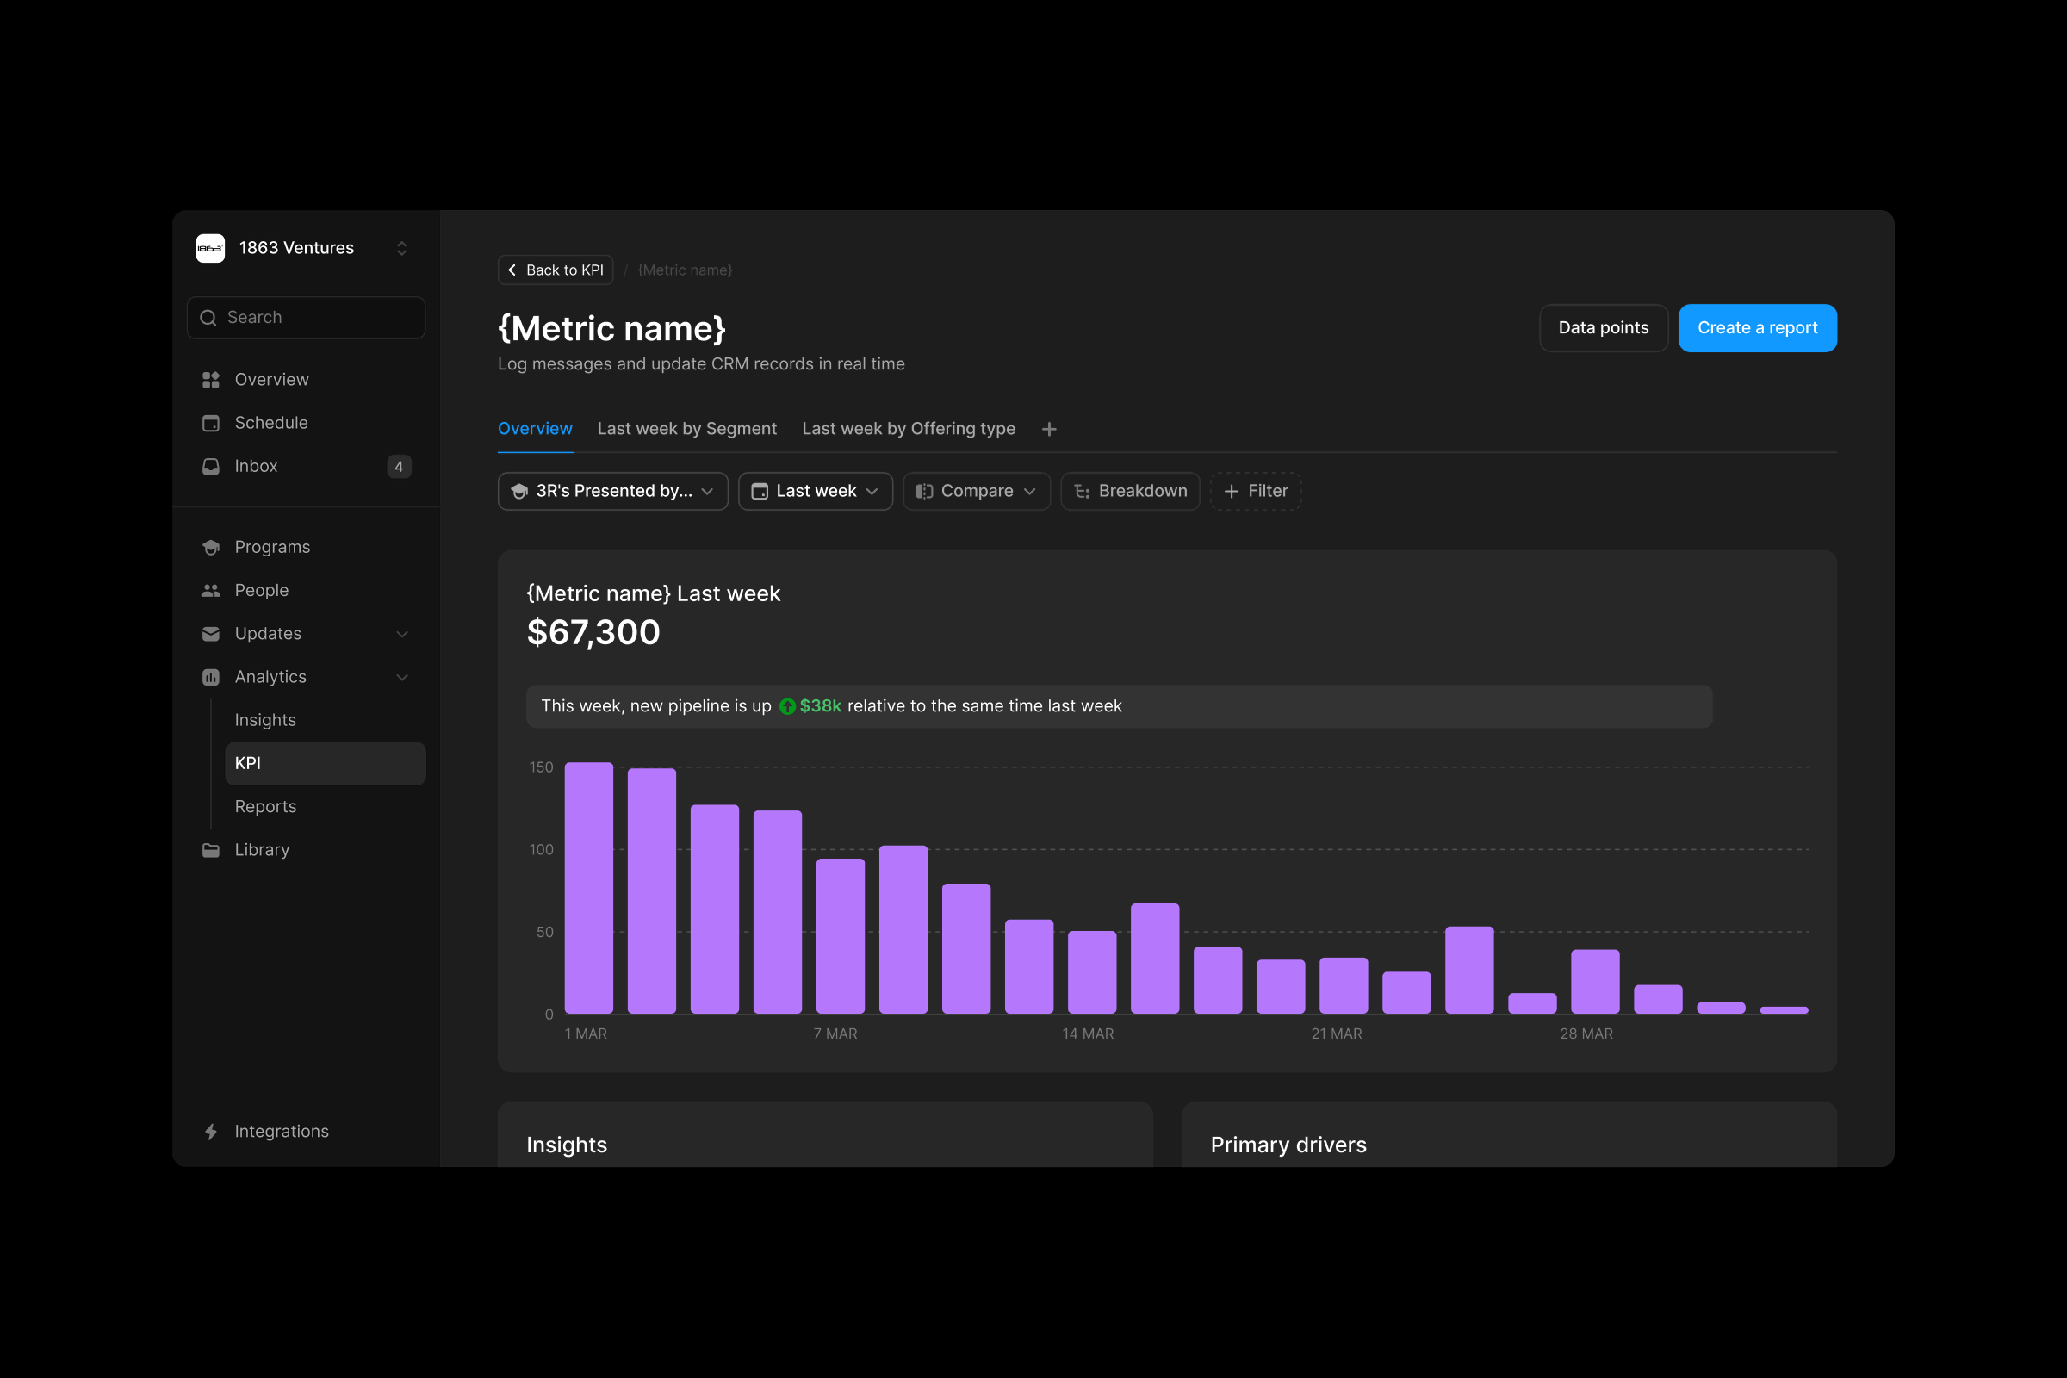Click the plus icon to add a tab
Viewport: 2067px width, 1378px height.
[x=1049, y=429]
